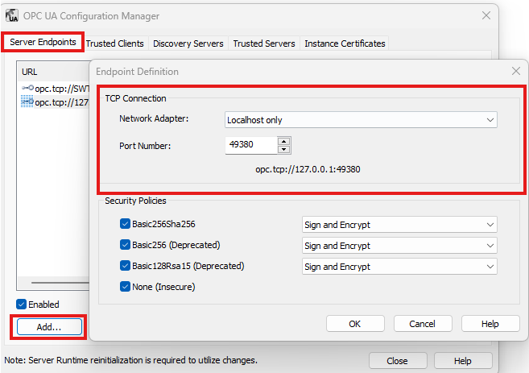Toggle the Enabled checkbox for endpoint
The height and width of the screenshot is (373, 529).
(23, 305)
